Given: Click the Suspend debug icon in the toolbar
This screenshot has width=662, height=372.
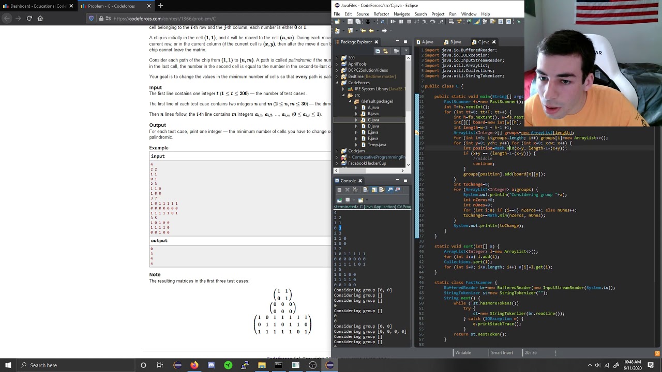Looking at the screenshot, I should [401, 21].
